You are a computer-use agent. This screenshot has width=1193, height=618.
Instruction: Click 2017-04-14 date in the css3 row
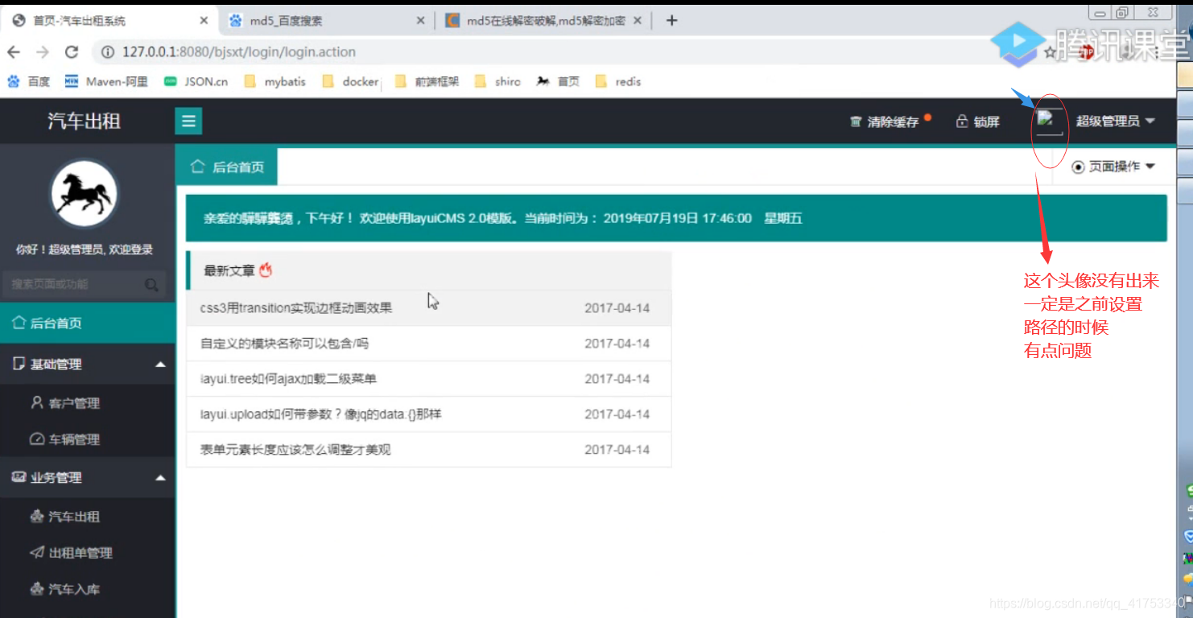point(617,308)
